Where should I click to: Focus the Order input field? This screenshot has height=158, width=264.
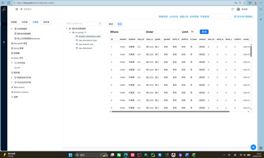pyautogui.click(x=167, y=32)
